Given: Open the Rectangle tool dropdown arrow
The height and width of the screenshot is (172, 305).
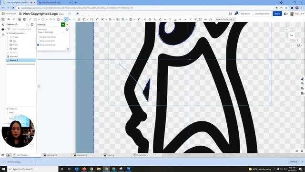Looking at the screenshot, I should click(x=39, y=19).
